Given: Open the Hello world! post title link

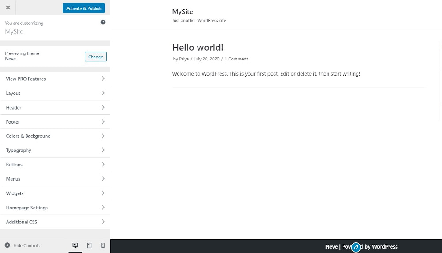Looking at the screenshot, I should (198, 47).
